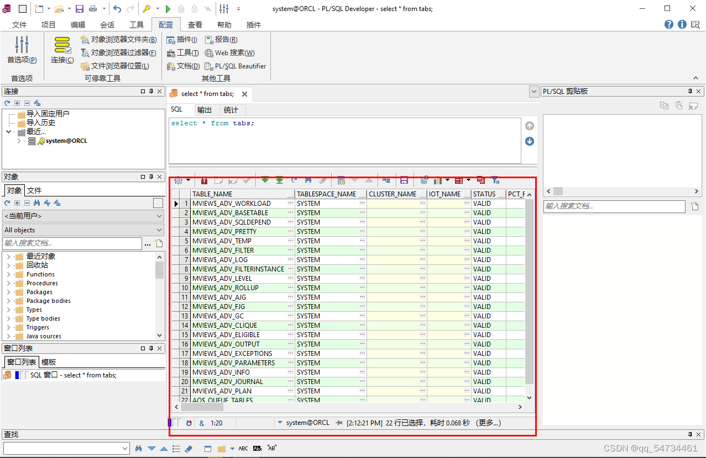This screenshot has height=458, width=706.
Task: Toggle pin on Window List panel header
Action: pyautogui.click(x=151, y=348)
